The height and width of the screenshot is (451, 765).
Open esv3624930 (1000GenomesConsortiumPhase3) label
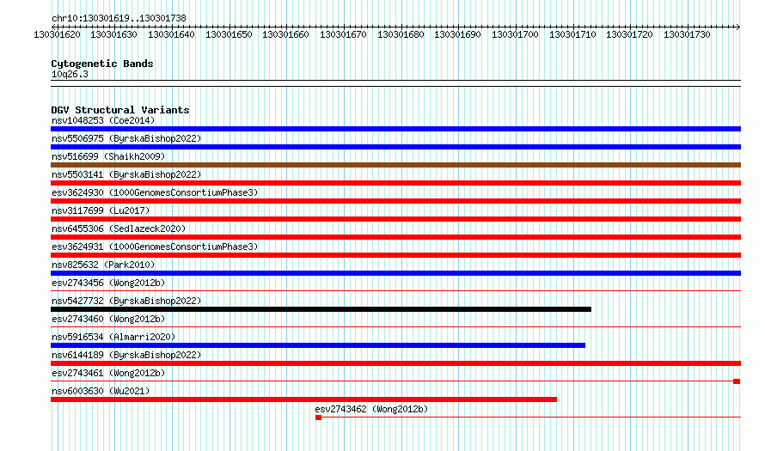click(x=155, y=192)
